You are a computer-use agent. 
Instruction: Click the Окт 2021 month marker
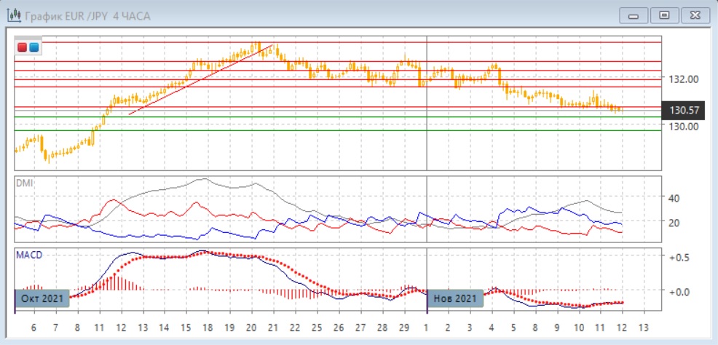(43, 298)
